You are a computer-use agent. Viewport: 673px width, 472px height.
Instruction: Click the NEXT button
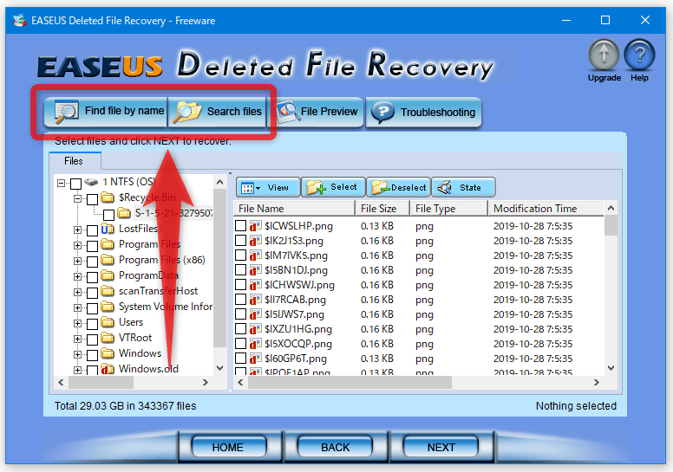441,447
